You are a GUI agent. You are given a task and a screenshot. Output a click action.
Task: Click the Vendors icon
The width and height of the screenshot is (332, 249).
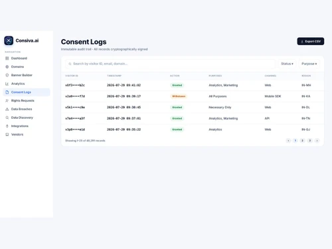click(7, 134)
